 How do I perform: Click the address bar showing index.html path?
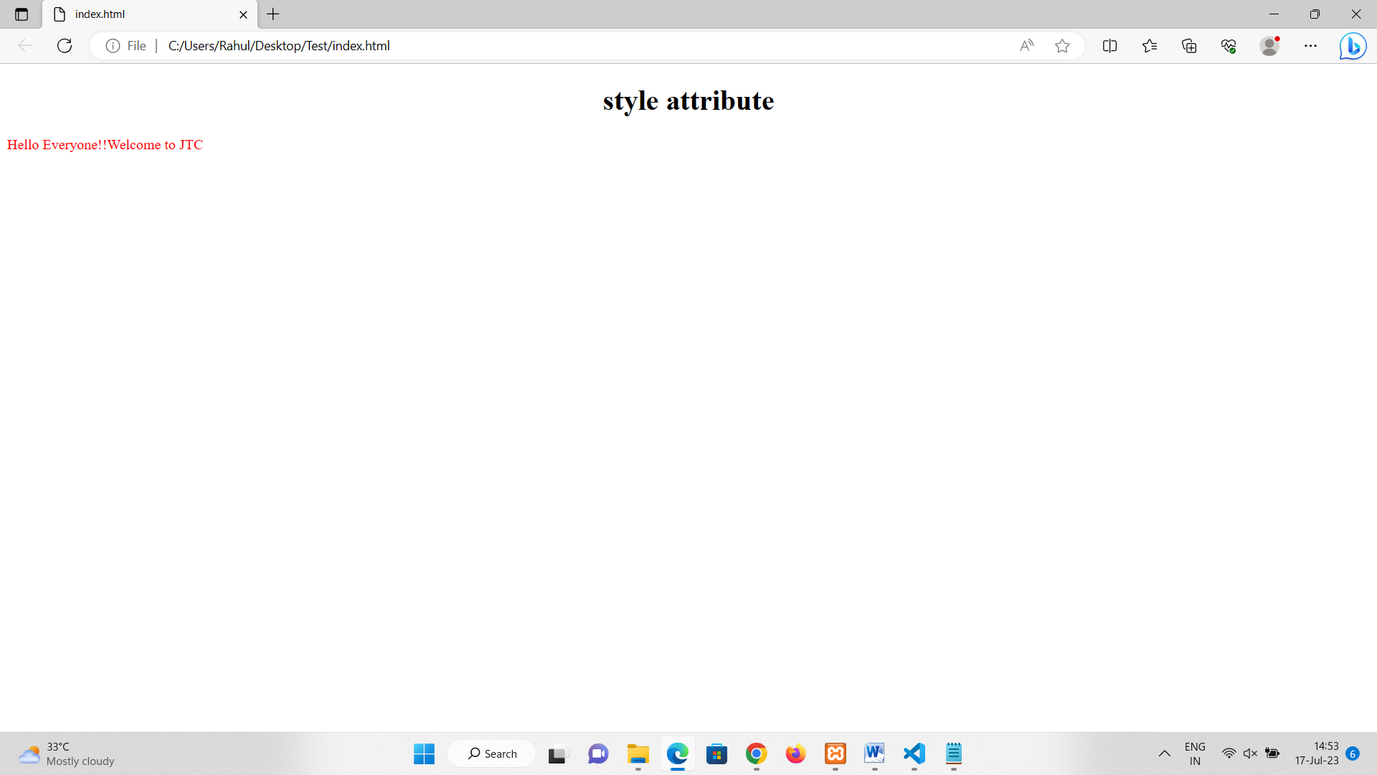point(588,46)
